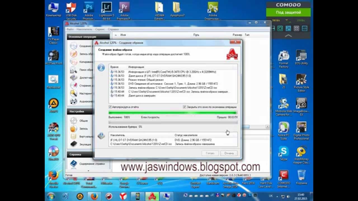This screenshot has width=358, height=201.
Task: Open Справка menu in menu bar
Action: point(113,29)
